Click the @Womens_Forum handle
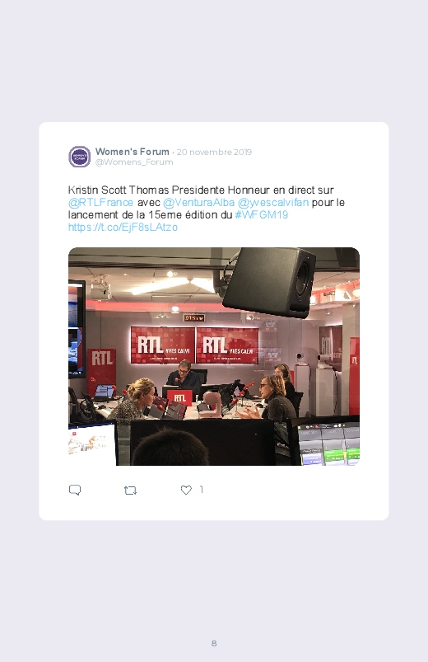The image size is (428, 662). click(x=134, y=162)
